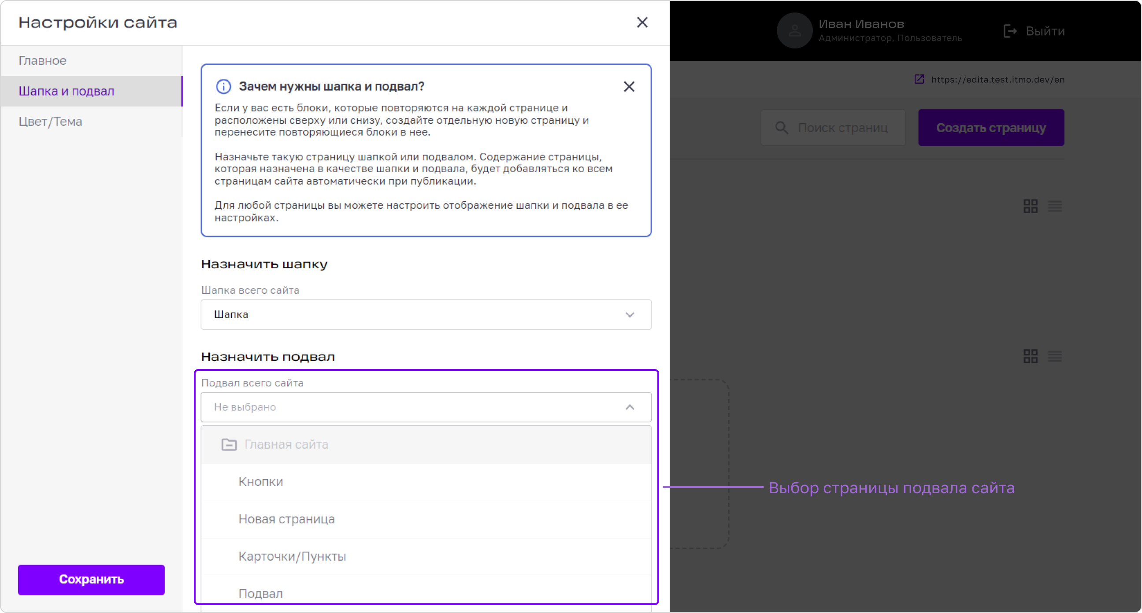1142x613 pixels.
Task: Click the folder icon next to Главная сайта
Action: (229, 444)
